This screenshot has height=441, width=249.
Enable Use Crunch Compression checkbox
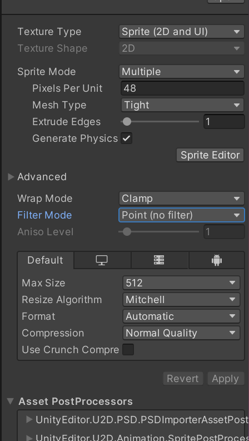pyautogui.click(x=128, y=350)
